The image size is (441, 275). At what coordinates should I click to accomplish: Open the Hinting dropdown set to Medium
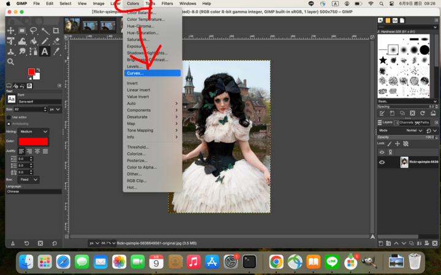pyautogui.click(x=34, y=131)
